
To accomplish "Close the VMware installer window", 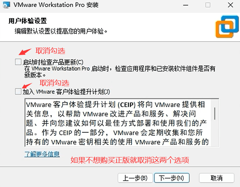I will tap(230, 5).
